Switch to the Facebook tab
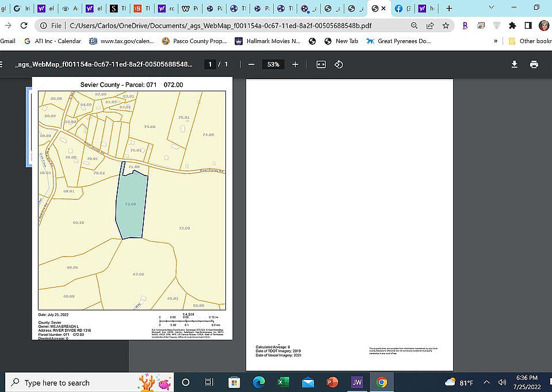 (x=402, y=9)
